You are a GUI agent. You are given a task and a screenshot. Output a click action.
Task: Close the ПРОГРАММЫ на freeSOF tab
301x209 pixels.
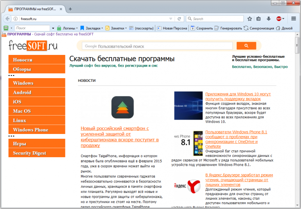point(61,9)
